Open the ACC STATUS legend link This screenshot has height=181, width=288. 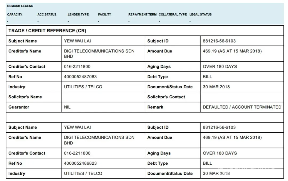pos(47,14)
